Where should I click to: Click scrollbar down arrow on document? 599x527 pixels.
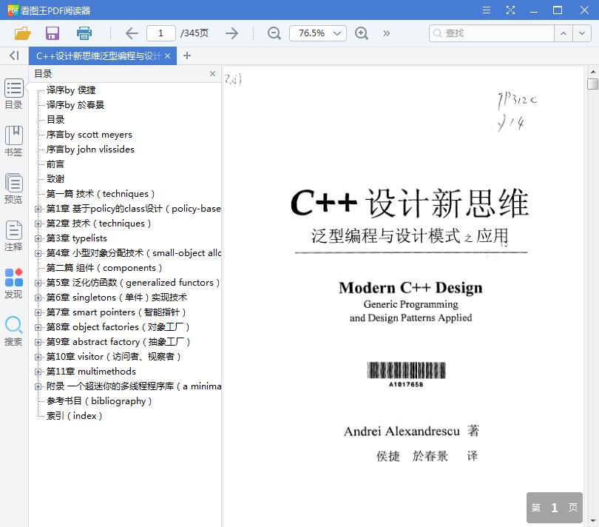tap(592, 520)
